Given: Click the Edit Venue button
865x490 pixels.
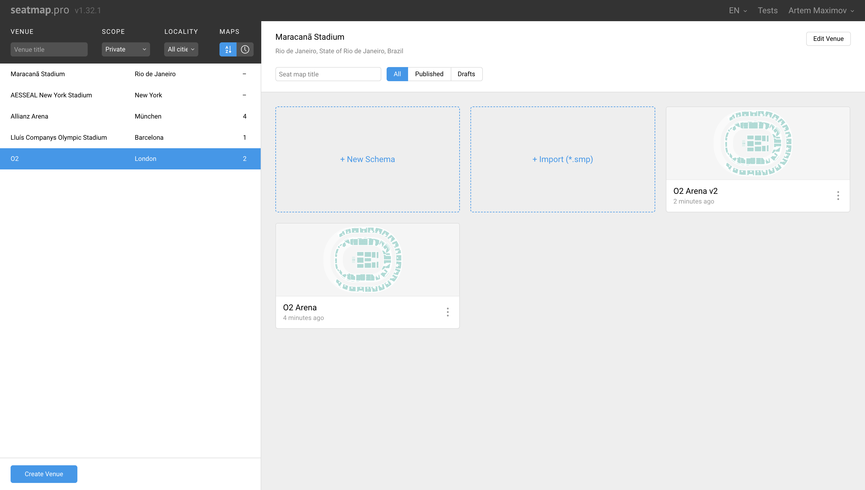Looking at the screenshot, I should tap(828, 39).
